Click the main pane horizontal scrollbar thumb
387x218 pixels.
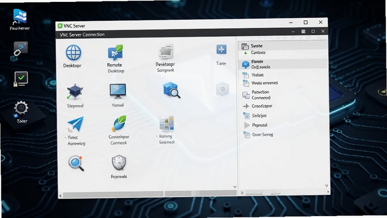click(113, 194)
